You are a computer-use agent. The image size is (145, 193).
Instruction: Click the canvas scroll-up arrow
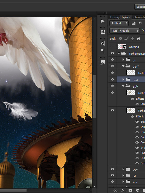[x=94, y=19]
